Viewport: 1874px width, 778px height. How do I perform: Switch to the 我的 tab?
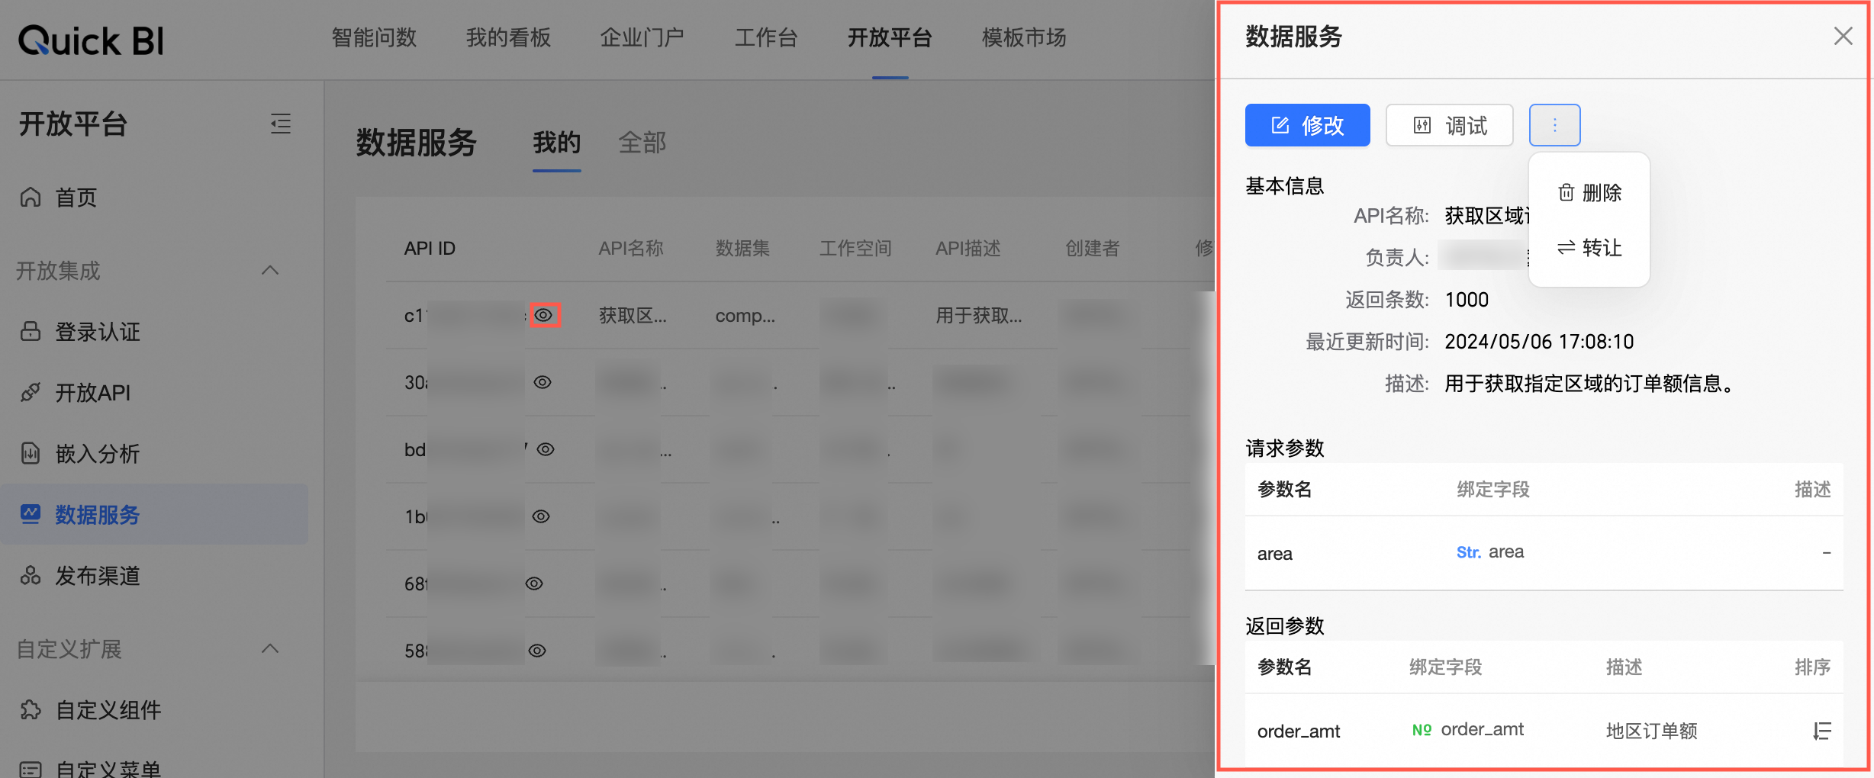[557, 143]
